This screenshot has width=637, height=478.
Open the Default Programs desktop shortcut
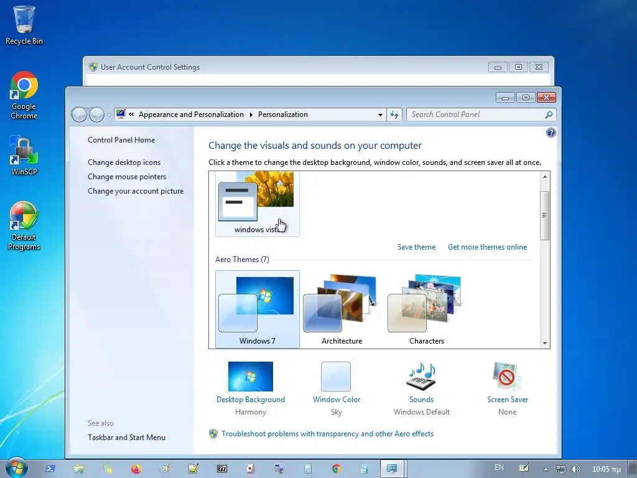point(24,226)
